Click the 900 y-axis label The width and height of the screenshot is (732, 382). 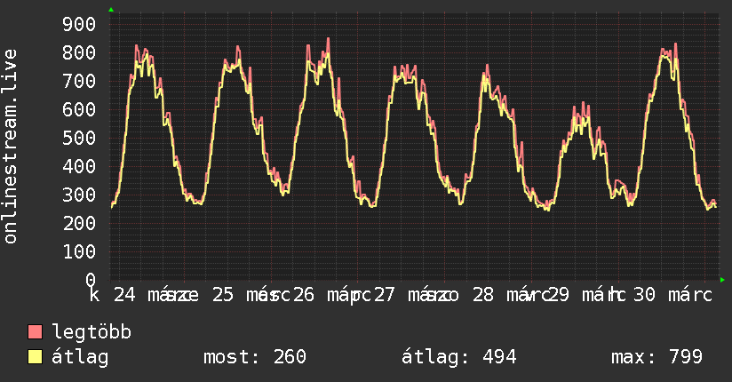click(79, 24)
